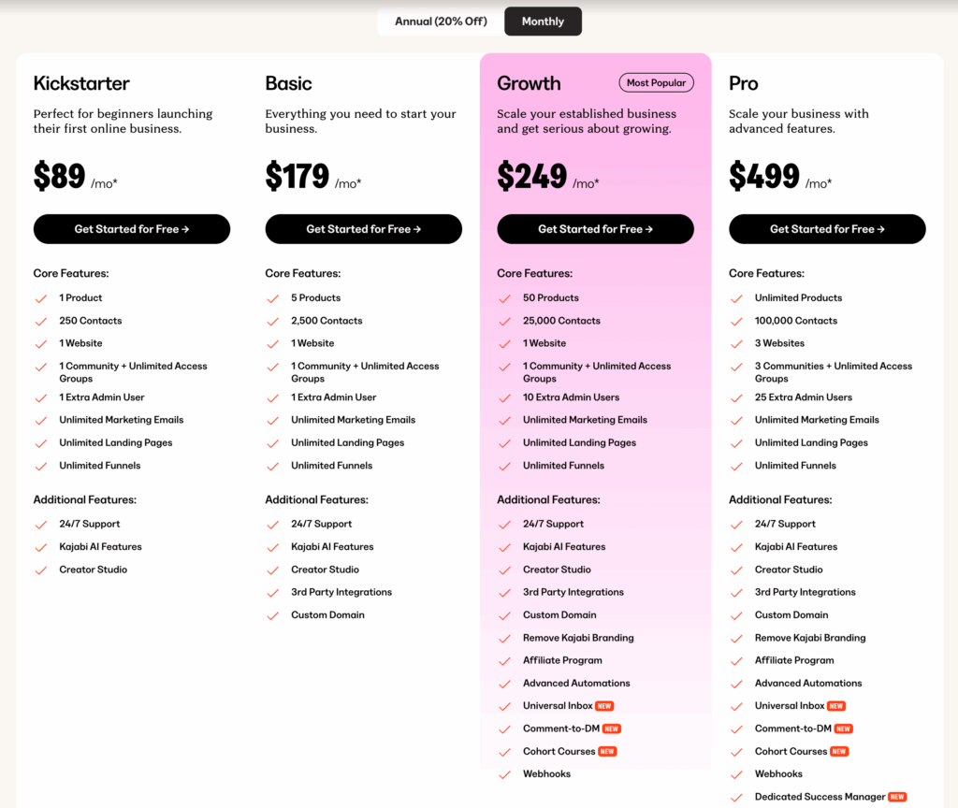The width and height of the screenshot is (958, 808).
Task: Click Kajabi AI Features in the Basic plan
Action: click(332, 547)
